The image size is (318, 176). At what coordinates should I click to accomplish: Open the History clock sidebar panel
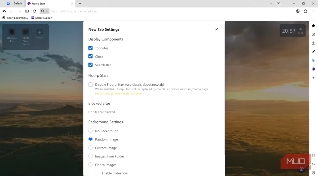[313, 34]
